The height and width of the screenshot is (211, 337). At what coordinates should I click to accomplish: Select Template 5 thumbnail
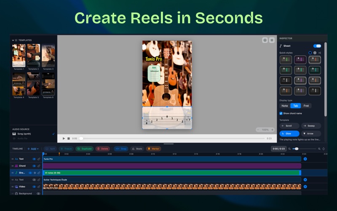pos(34,84)
